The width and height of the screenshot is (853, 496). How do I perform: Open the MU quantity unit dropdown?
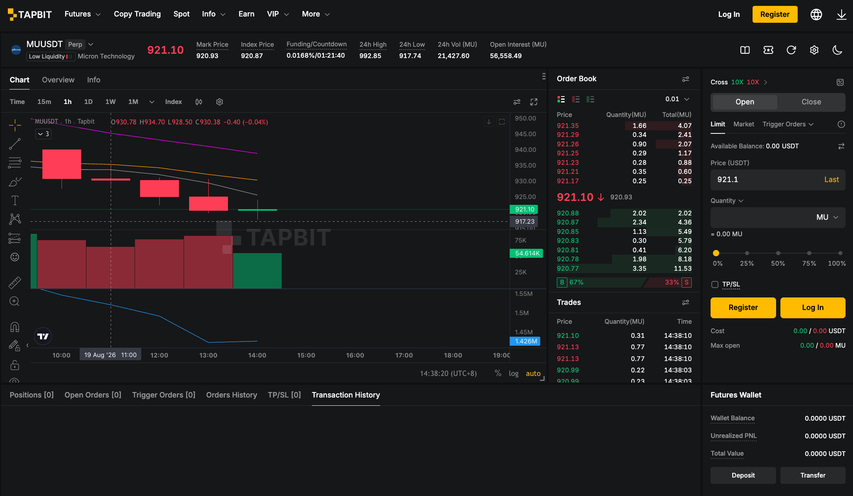[827, 217]
